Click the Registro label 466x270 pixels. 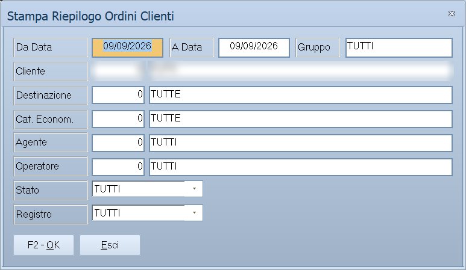pyautogui.click(x=51, y=214)
